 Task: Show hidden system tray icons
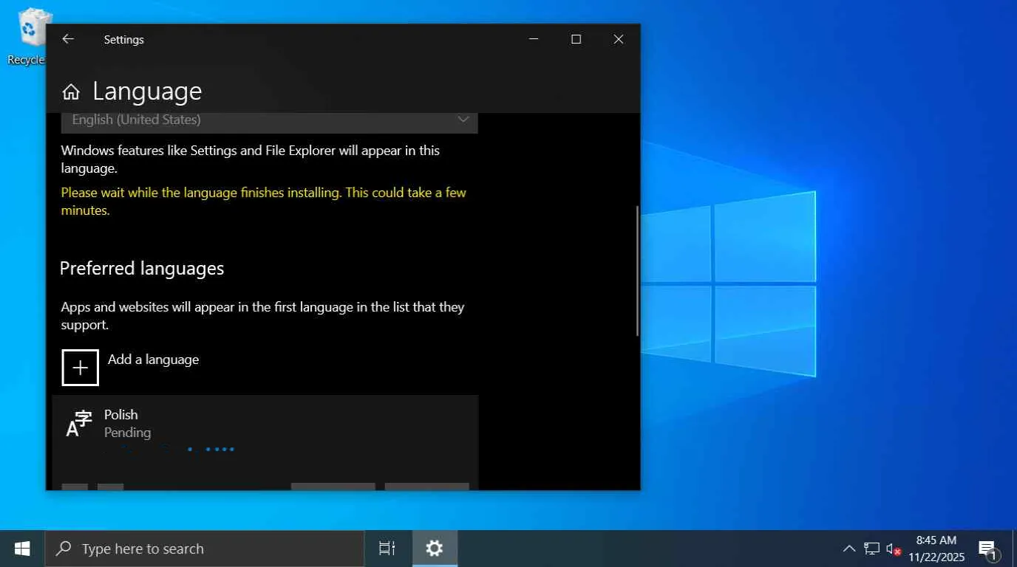pos(849,549)
